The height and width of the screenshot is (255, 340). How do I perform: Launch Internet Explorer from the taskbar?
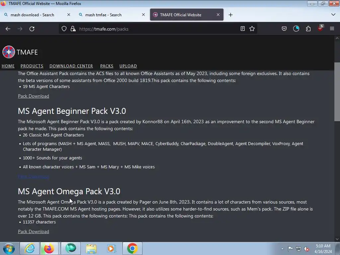[x=30, y=248]
